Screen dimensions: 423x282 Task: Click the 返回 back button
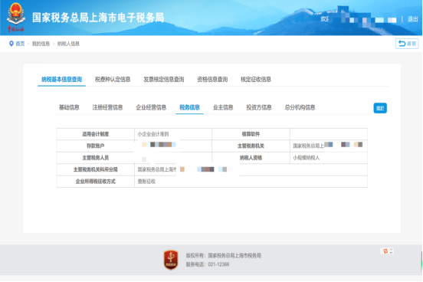[407, 44]
